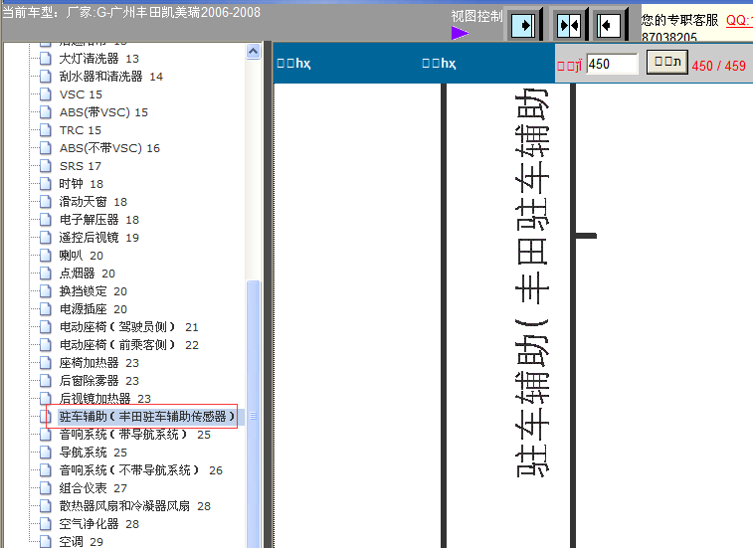Open the ABS(带VSC) 15 entry

pos(103,112)
